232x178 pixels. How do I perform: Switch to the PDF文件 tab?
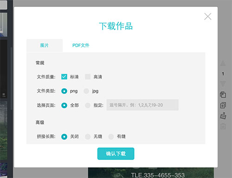point(81,45)
